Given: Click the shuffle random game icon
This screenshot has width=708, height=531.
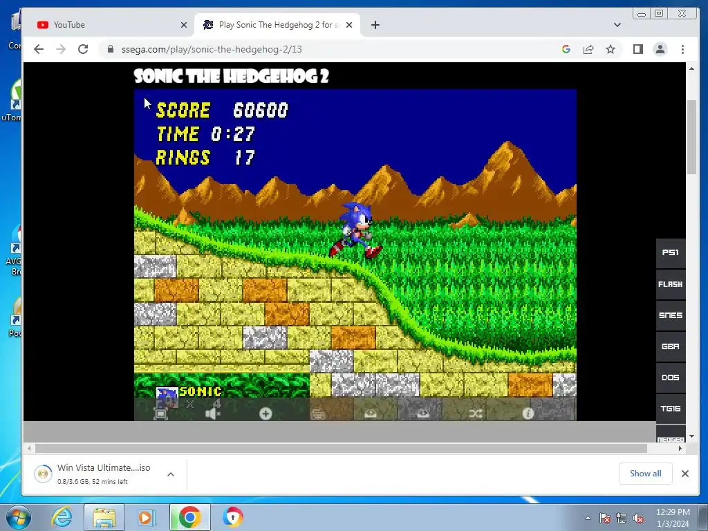Looking at the screenshot, I should [476, 413].
